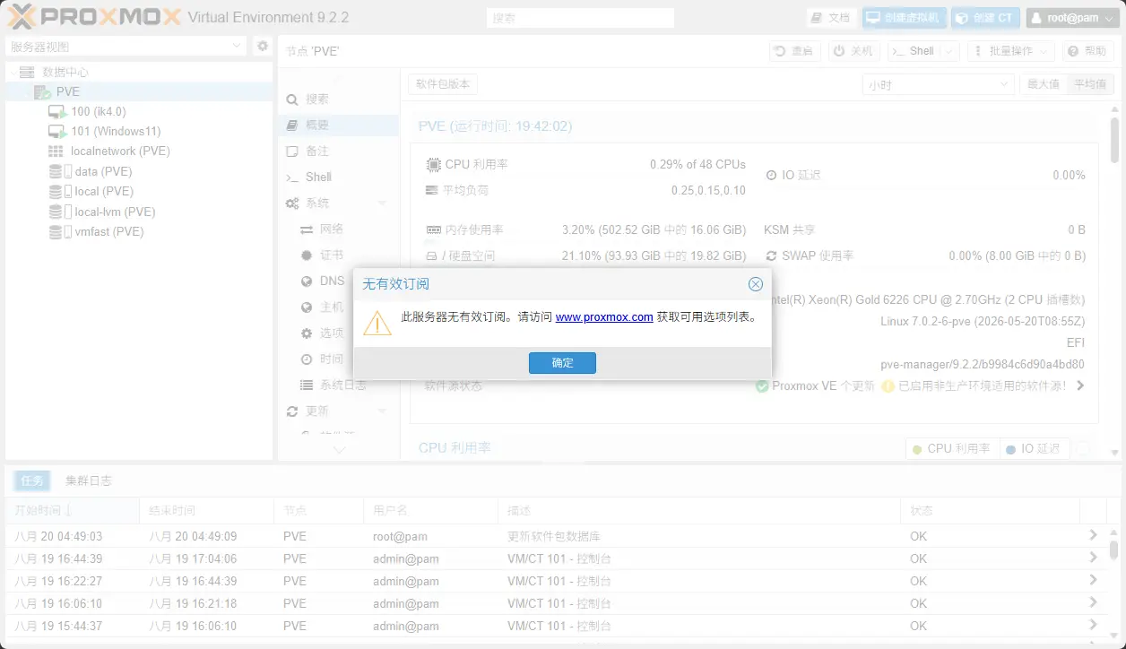Click the warning triangle icon in dialog
Viewport: 1126px width, 649px height.
pos(377,324)
